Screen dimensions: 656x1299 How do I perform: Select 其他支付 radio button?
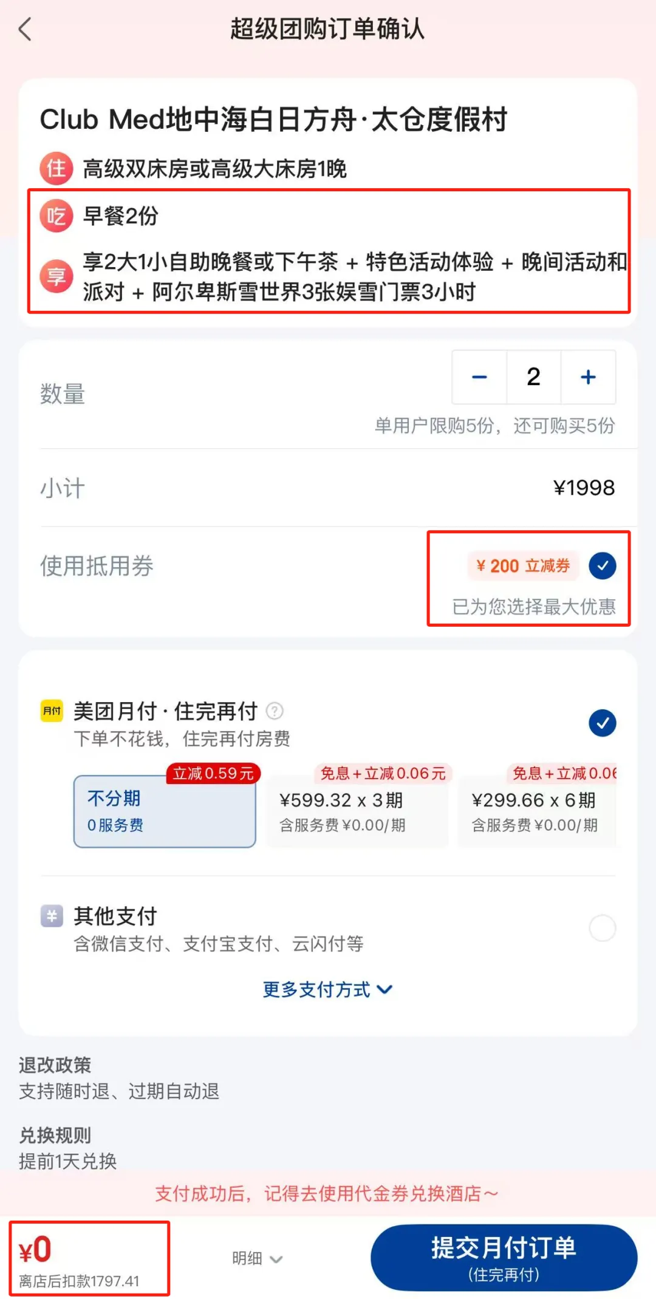[603, 928]
